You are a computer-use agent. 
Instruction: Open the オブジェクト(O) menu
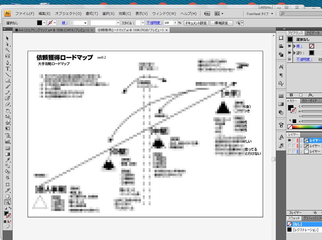coord(68,14)
